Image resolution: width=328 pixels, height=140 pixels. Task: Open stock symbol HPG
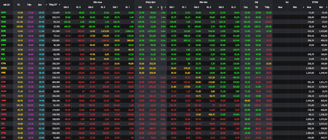point(3,132)
